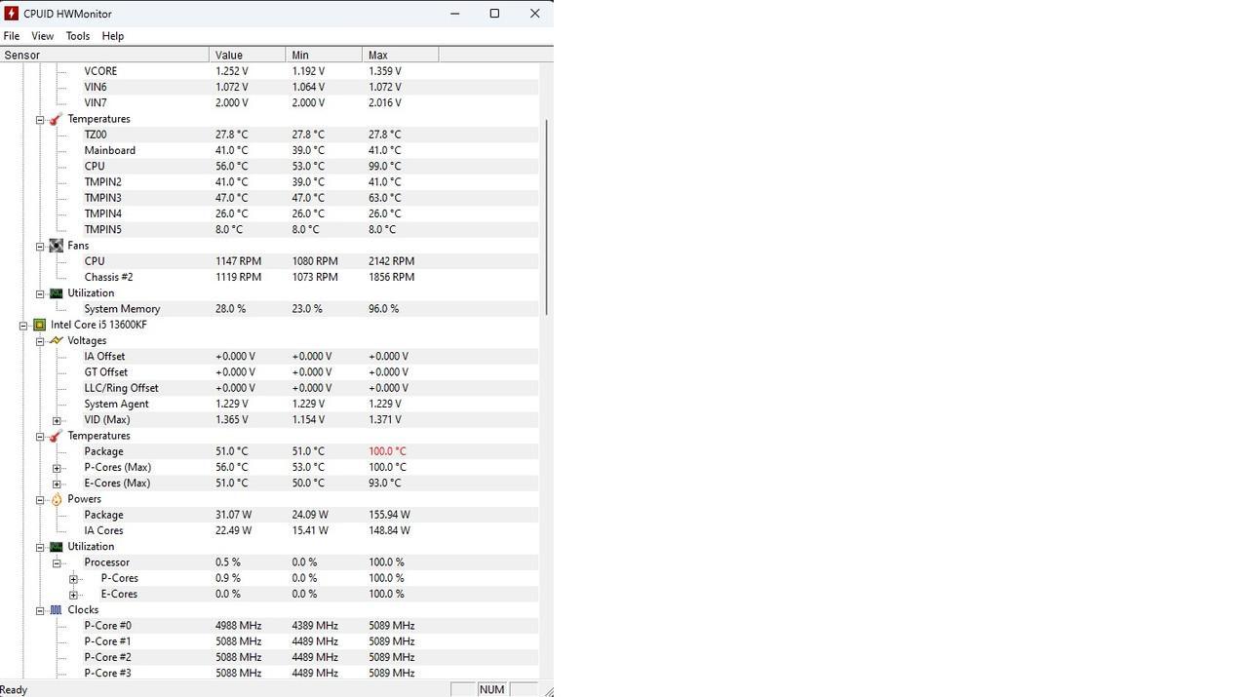Collapse the Powers node
Screen dimensions: 1248x697
pos(40,500)
